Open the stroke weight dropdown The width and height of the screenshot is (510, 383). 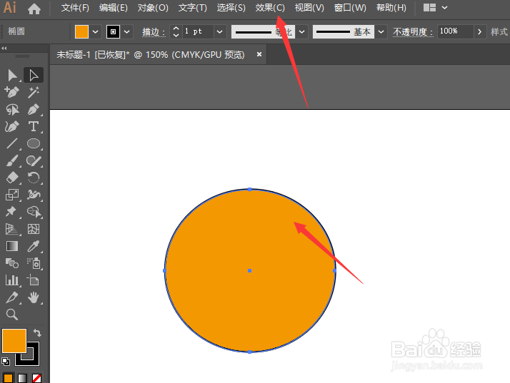[x=219, y=31]
